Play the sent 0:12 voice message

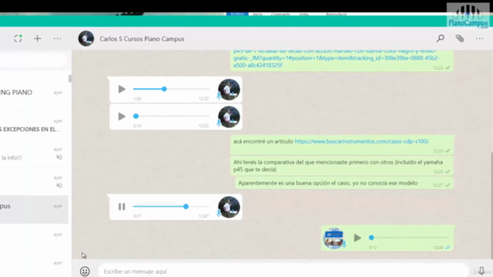(357, 238)
